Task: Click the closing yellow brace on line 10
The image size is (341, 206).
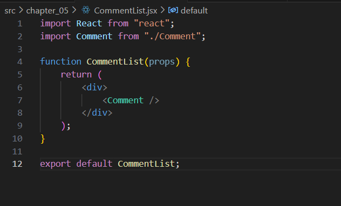Action: [x=43, y=139]
